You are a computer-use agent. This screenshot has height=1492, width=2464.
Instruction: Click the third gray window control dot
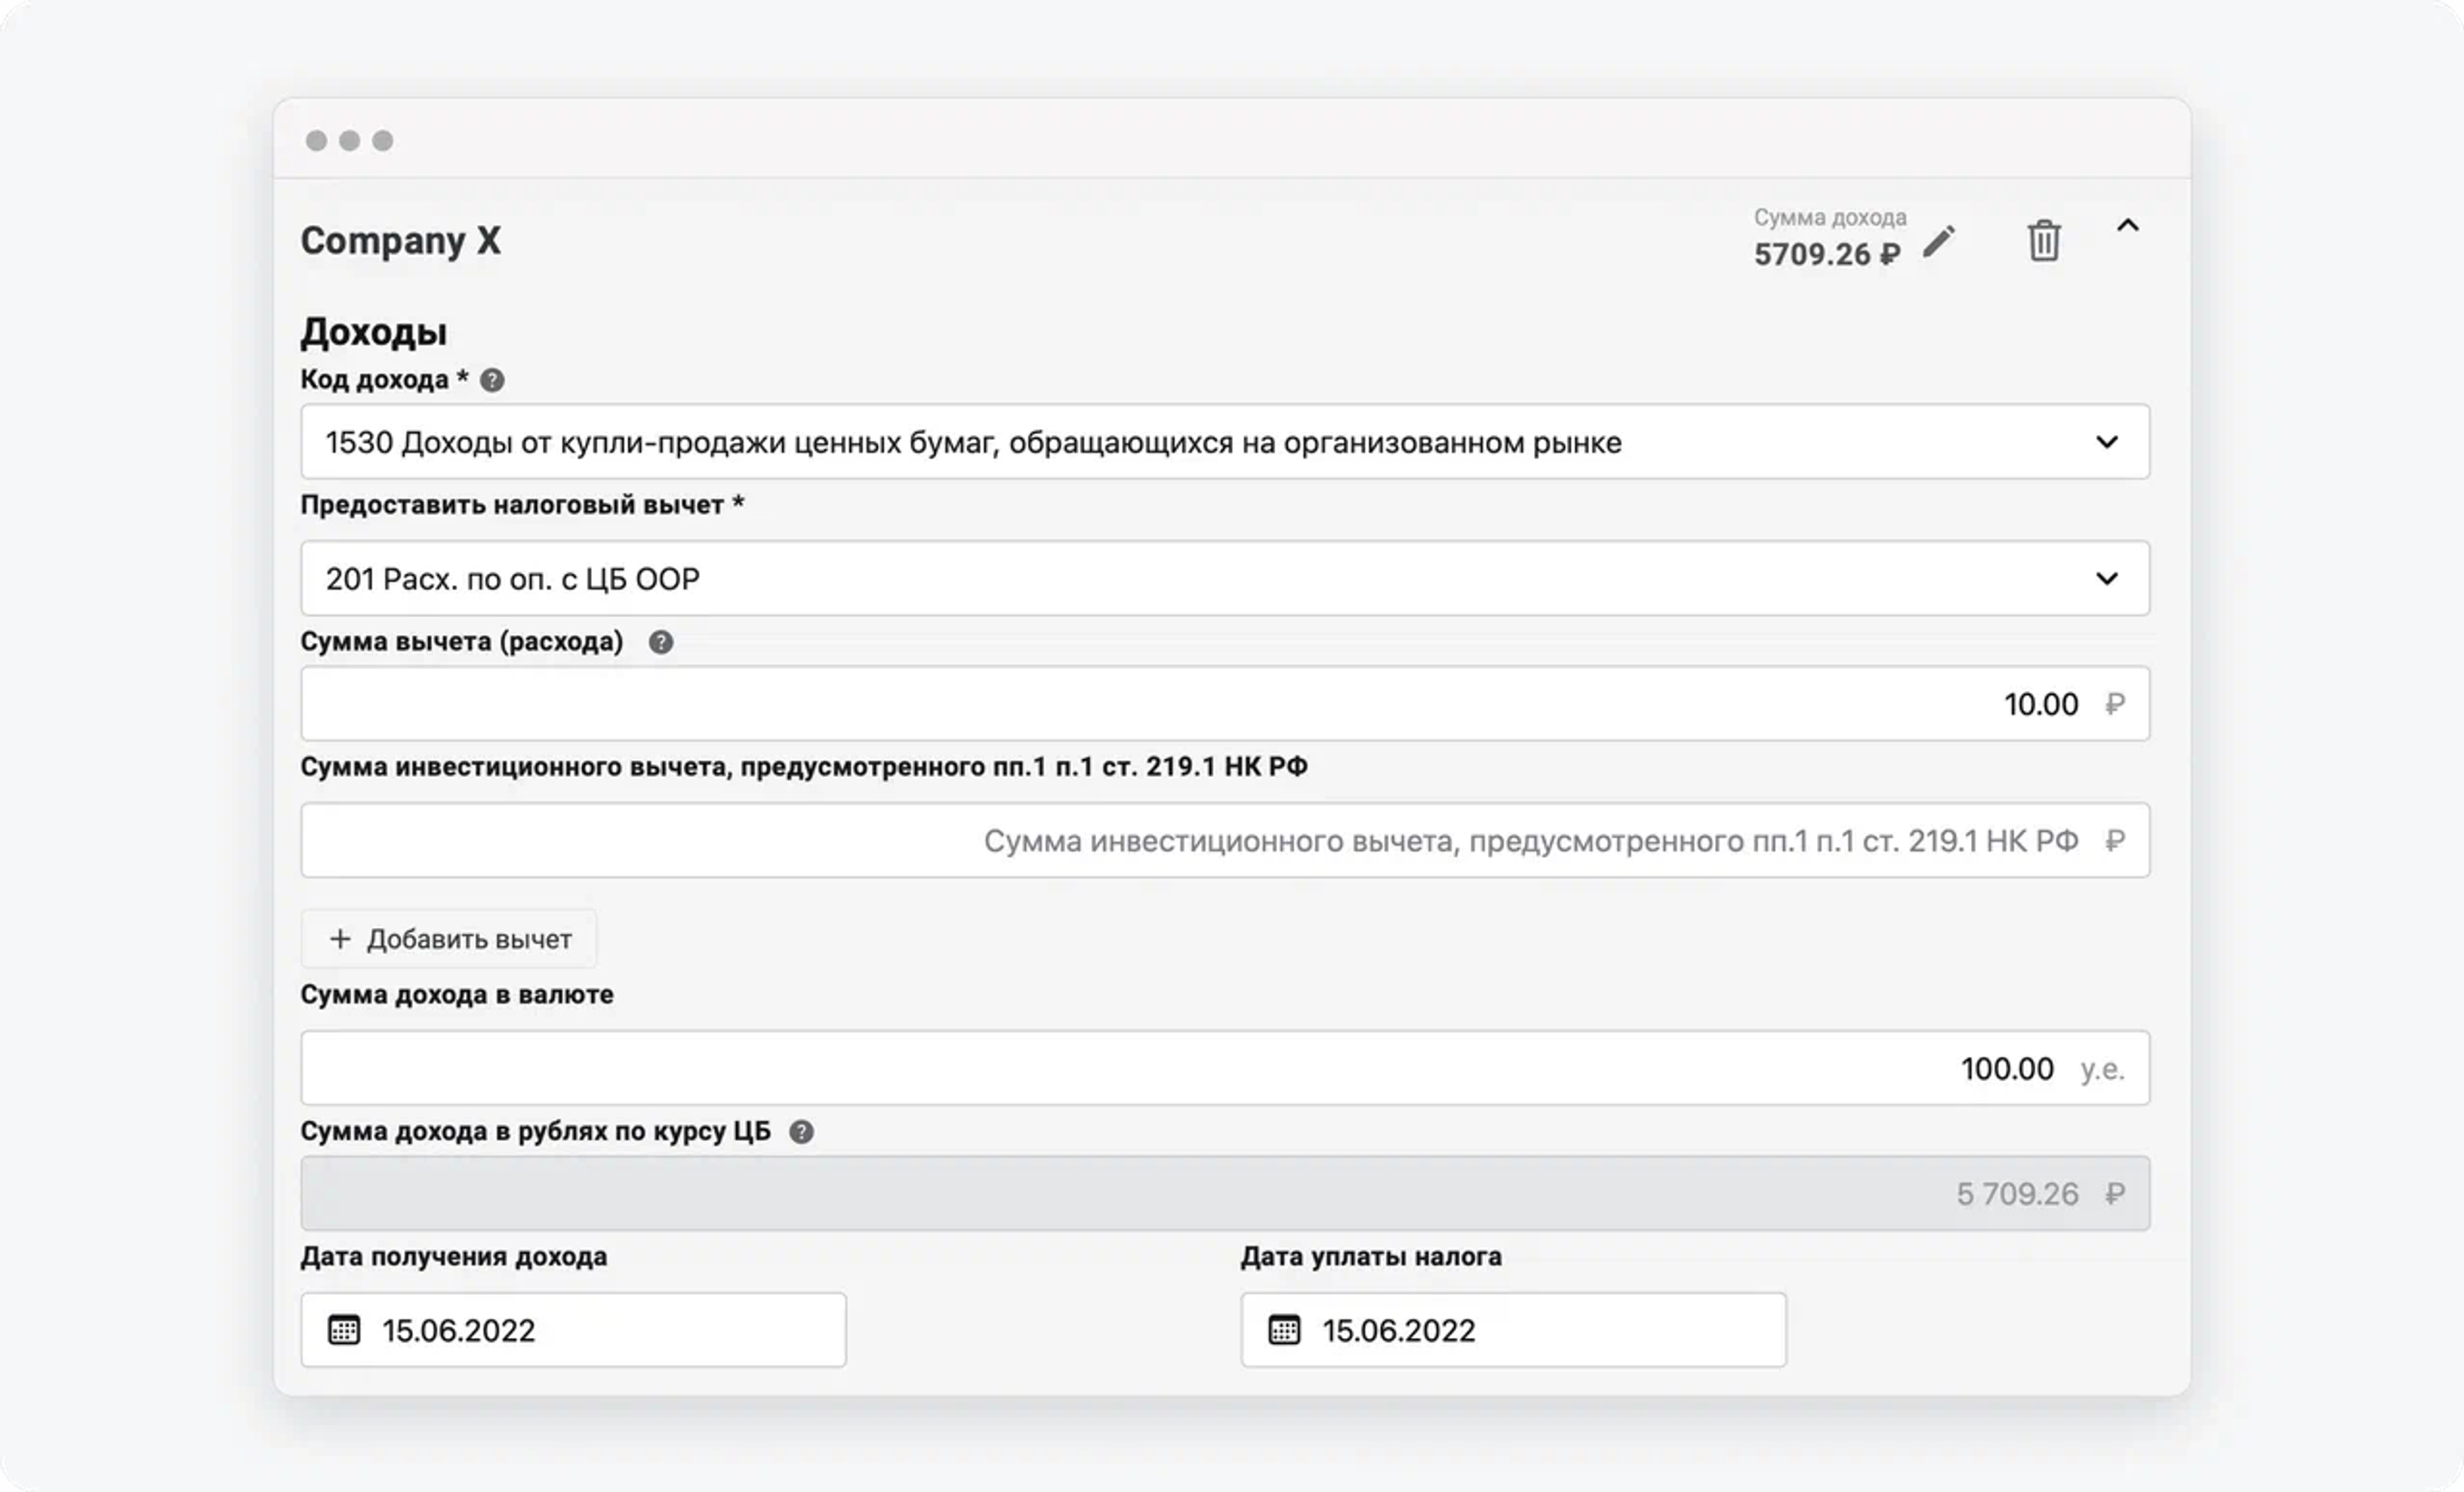383,141
